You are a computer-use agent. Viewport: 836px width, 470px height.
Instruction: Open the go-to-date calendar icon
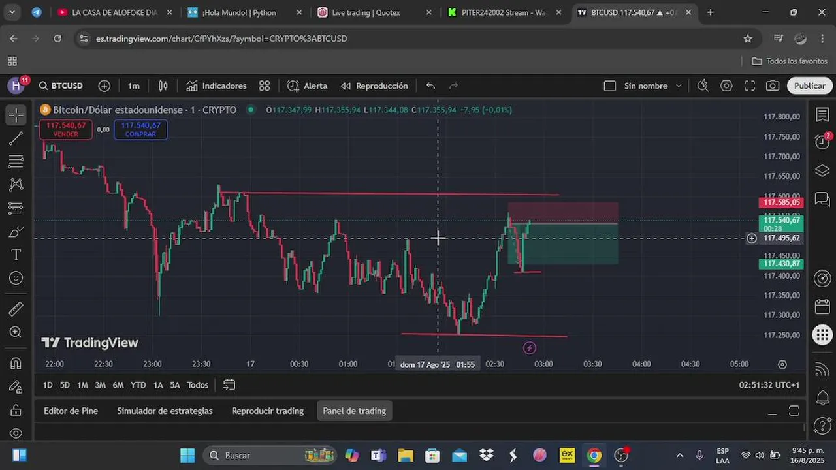click(229, 385)
